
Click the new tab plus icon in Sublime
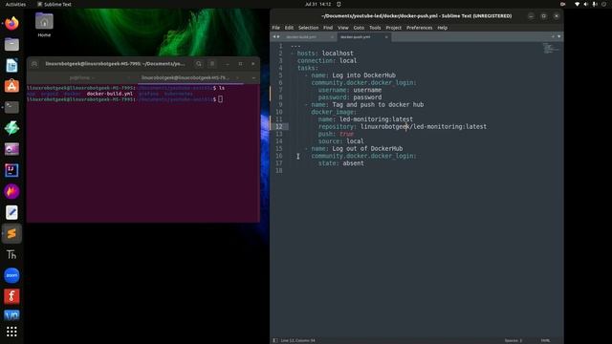tap(553, 36)
